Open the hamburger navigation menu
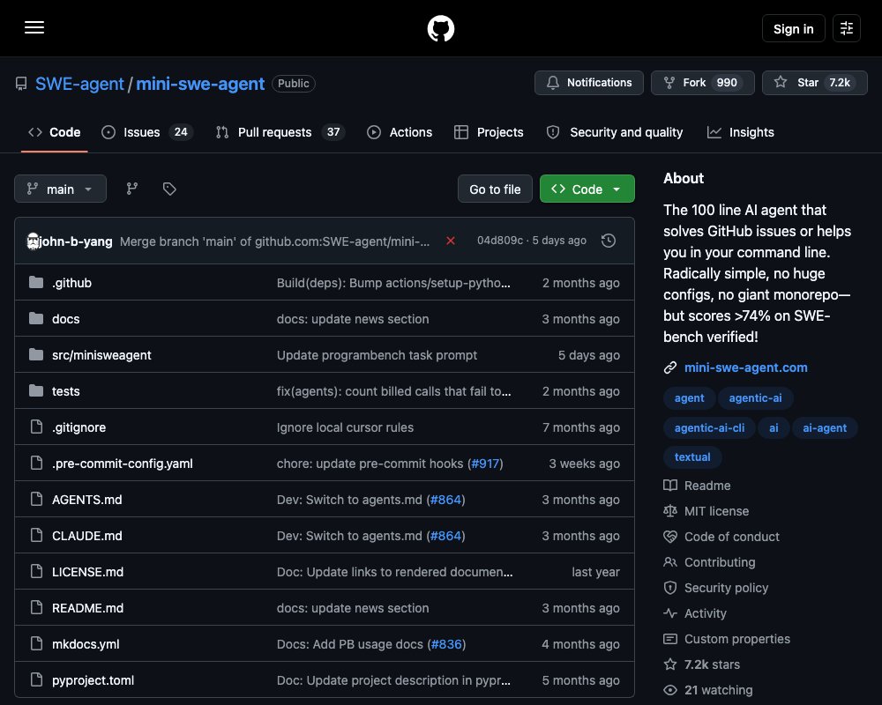 click(34, 27)
